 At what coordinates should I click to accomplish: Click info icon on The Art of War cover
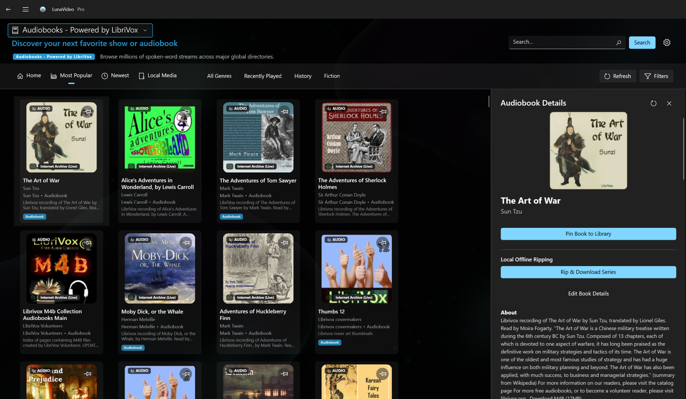pos(33,166)
